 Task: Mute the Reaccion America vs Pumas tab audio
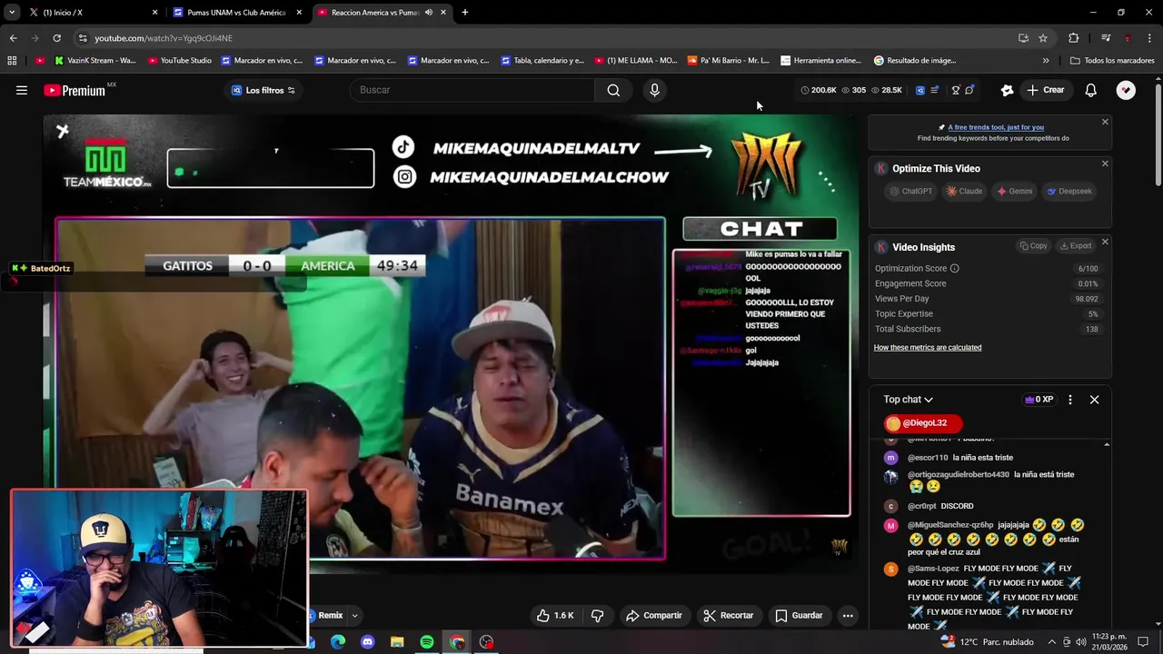[428, 13]
